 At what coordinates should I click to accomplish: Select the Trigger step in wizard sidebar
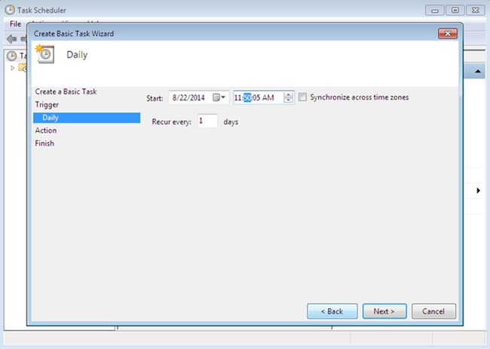click(47, 105)
